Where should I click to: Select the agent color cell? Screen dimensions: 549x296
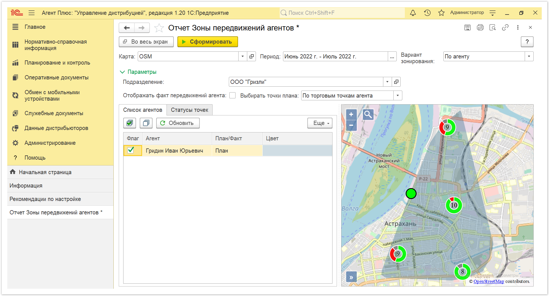click(x=297, y=150)
